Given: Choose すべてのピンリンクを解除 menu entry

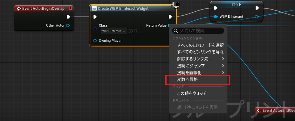Looking at the screenshot, I should point(200,52).
